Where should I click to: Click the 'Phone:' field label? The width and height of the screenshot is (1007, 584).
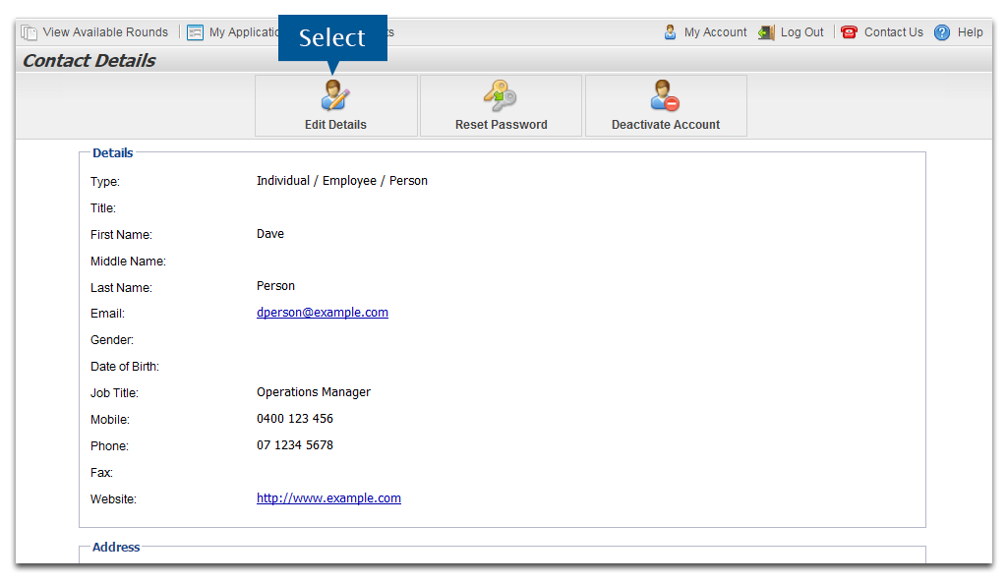tap(110, 446)
